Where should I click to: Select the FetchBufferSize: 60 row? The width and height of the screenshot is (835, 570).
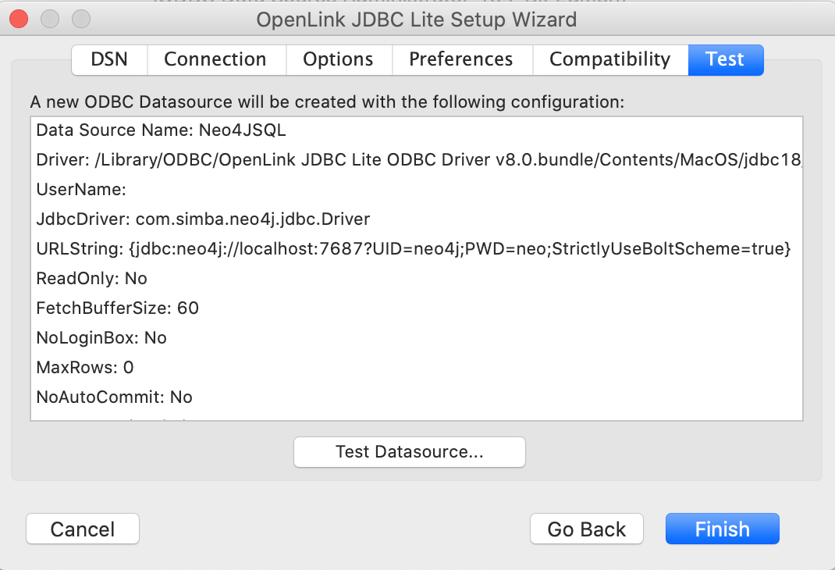tap(117, 308)
